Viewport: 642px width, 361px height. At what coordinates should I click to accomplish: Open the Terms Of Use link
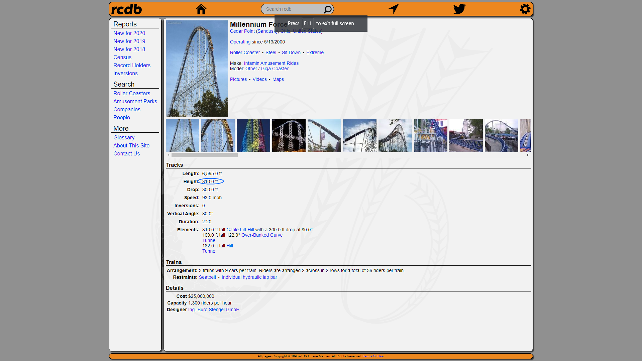(x=373, y=356)
